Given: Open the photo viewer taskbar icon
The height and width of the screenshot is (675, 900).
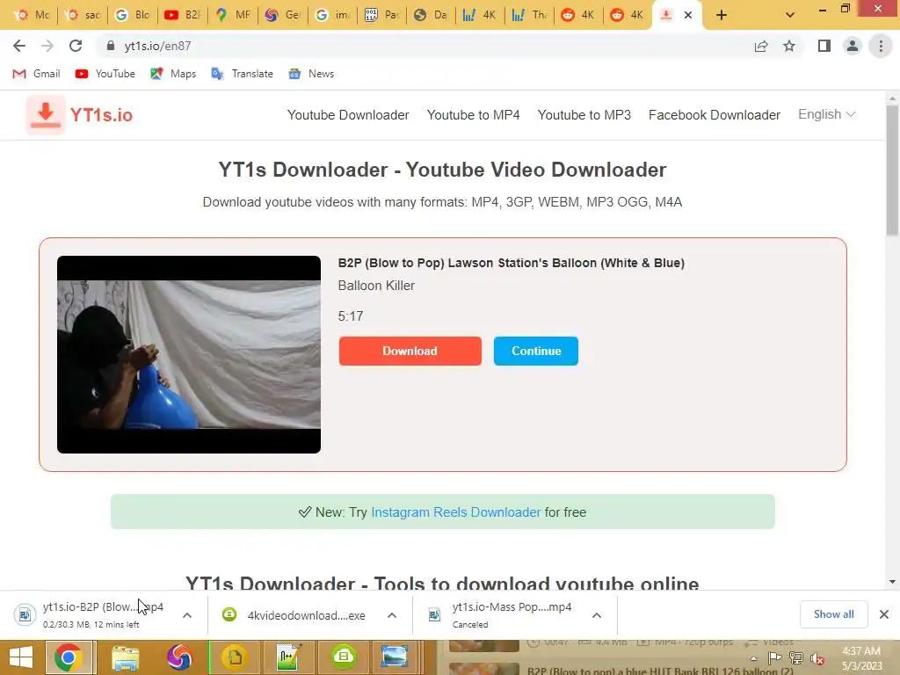Looking at the screenshot, I should pyautogui.click(x=395, y=657).
